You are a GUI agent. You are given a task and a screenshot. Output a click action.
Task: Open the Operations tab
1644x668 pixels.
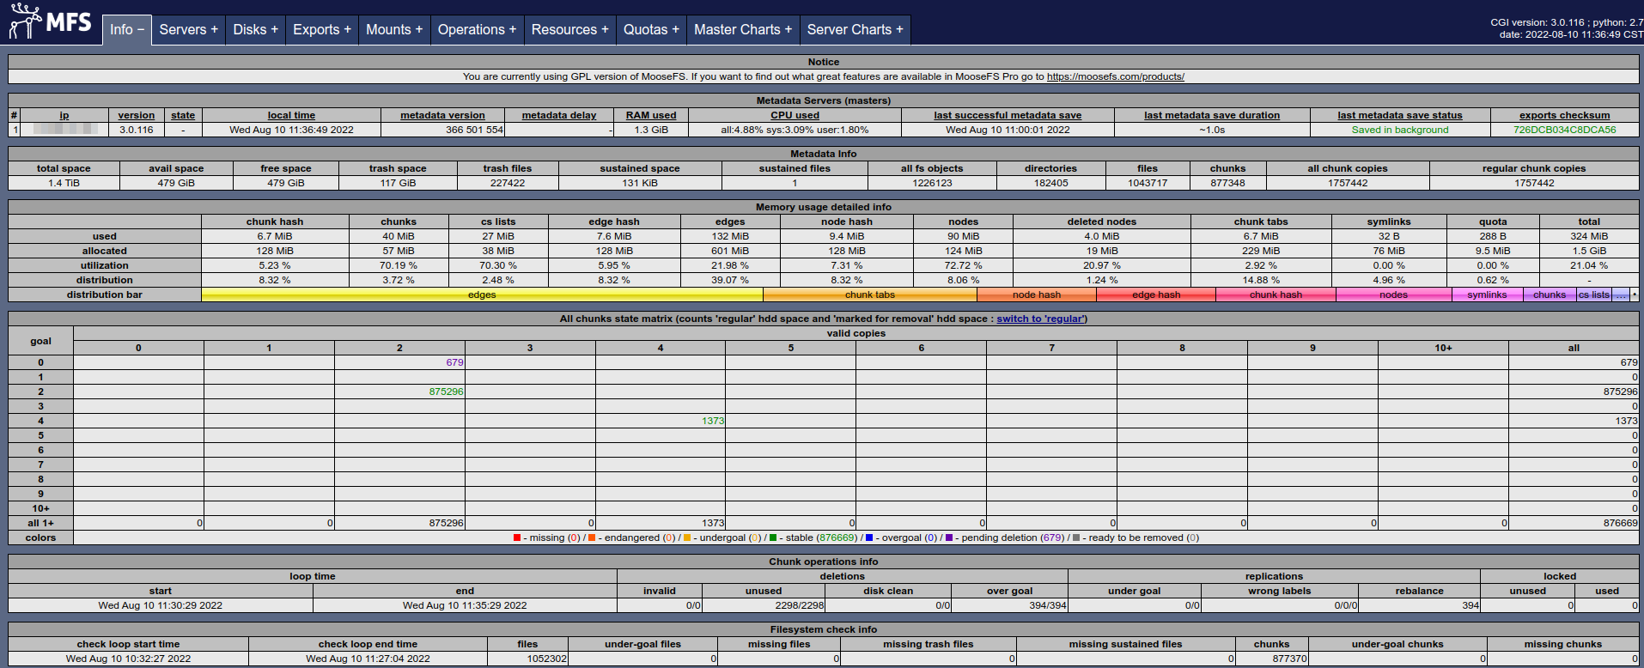[x=477, y=29]
